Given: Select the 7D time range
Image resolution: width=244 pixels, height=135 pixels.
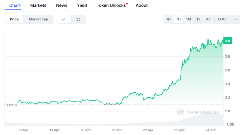Looking at the screenshot, I should [x=178, y=19].
